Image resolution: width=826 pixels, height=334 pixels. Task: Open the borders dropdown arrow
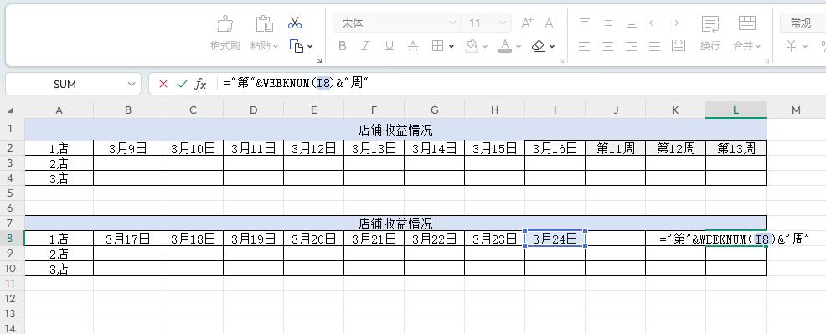tap(452, 46)
